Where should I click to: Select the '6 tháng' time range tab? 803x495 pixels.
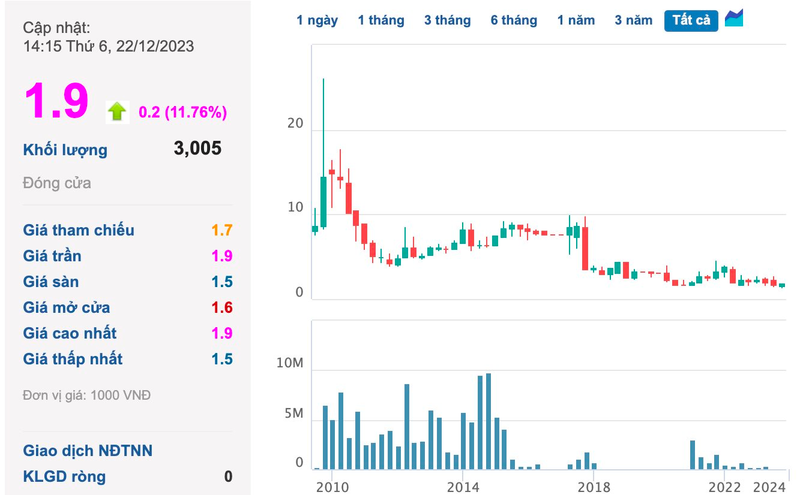pos(514,20)
